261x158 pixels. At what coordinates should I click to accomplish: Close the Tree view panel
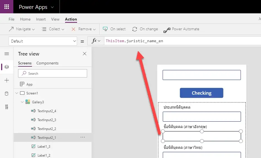tap(85, 54)
